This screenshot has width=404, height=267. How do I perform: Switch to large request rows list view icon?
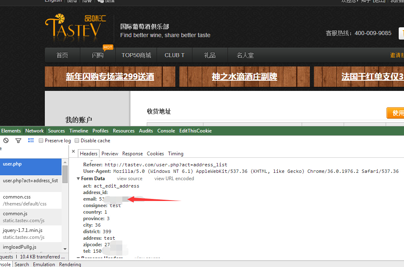pyautogui.click(x=31, y=141)
